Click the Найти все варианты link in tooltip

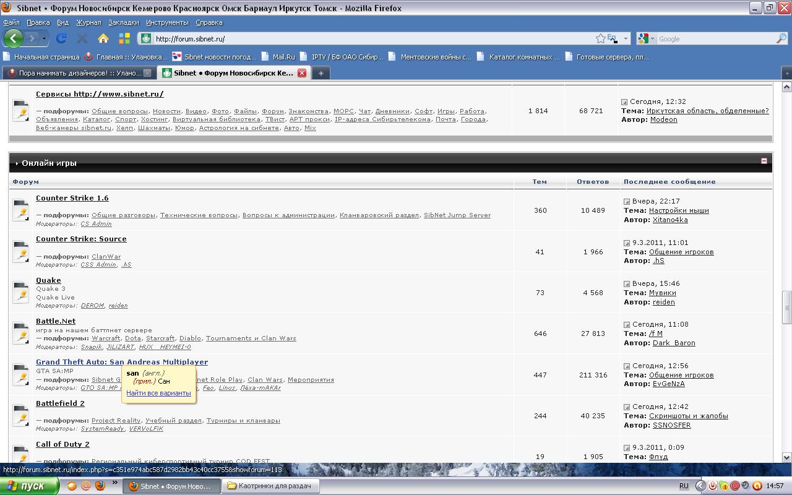[x=158, y=393]
